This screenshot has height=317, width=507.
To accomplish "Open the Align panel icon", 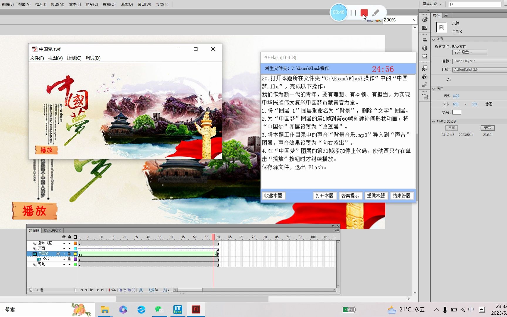I will [x=425, y=40].
